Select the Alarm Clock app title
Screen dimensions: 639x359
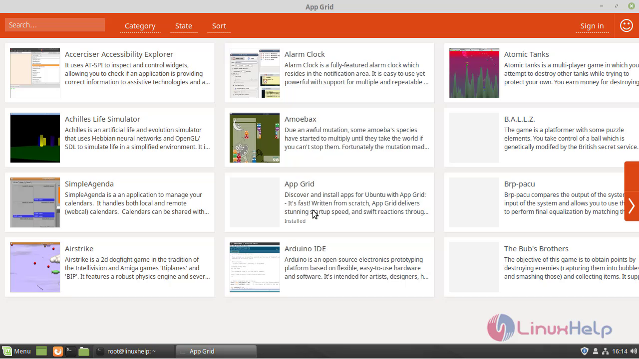[305, 54]
